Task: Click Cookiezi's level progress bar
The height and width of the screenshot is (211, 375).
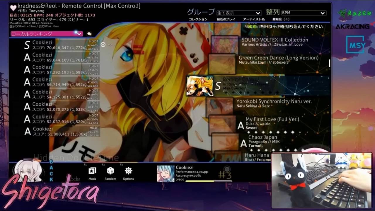Action: [209, 181]
